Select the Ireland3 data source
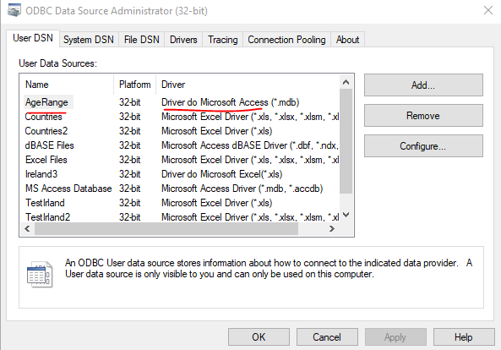 [x=41, y=174]
